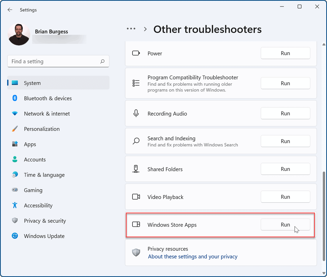Click the Accessibility figure icon

tap(15, 205)
